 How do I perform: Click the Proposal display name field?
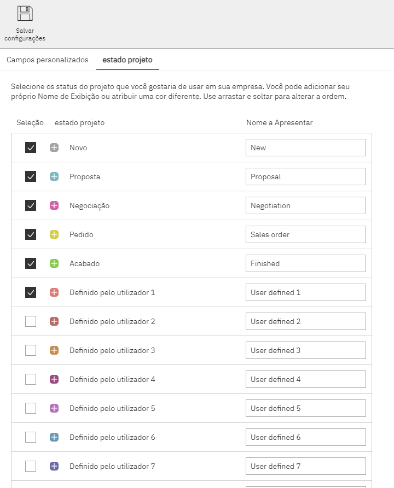(305, 177)
